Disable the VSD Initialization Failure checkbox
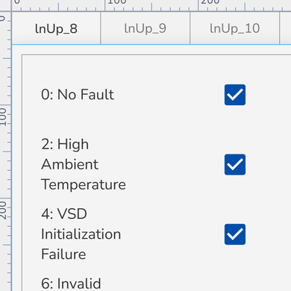Screen dimensions: 291x291 235,234
